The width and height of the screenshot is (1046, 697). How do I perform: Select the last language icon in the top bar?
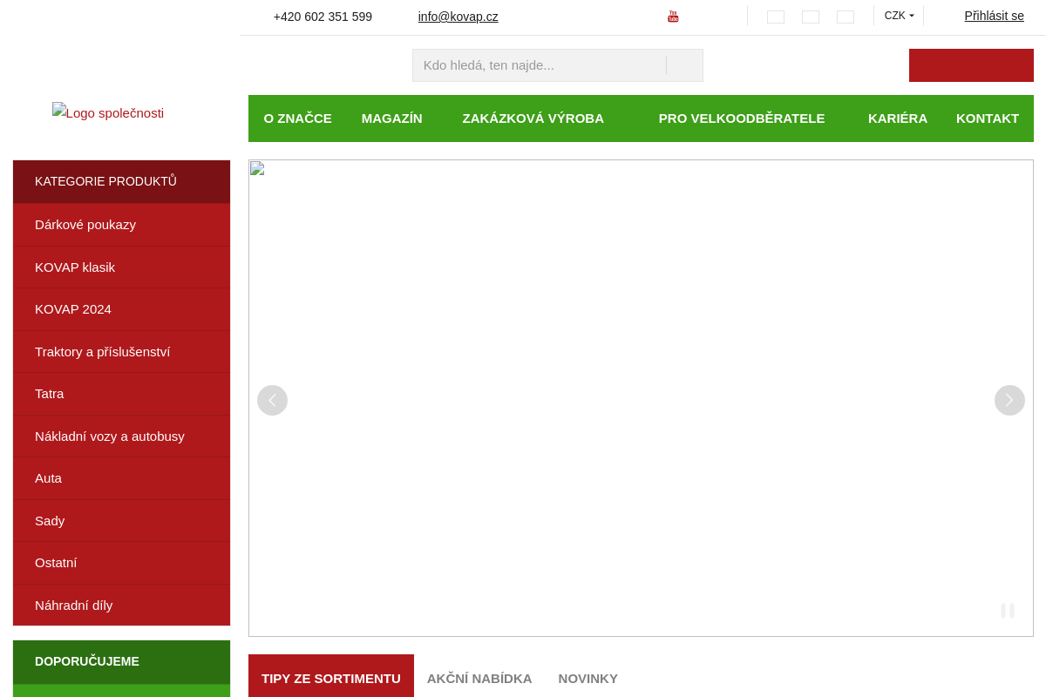pos(846,17)
